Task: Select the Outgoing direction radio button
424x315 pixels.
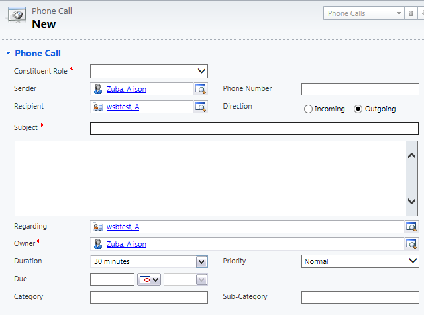Action: coord(358,109)
